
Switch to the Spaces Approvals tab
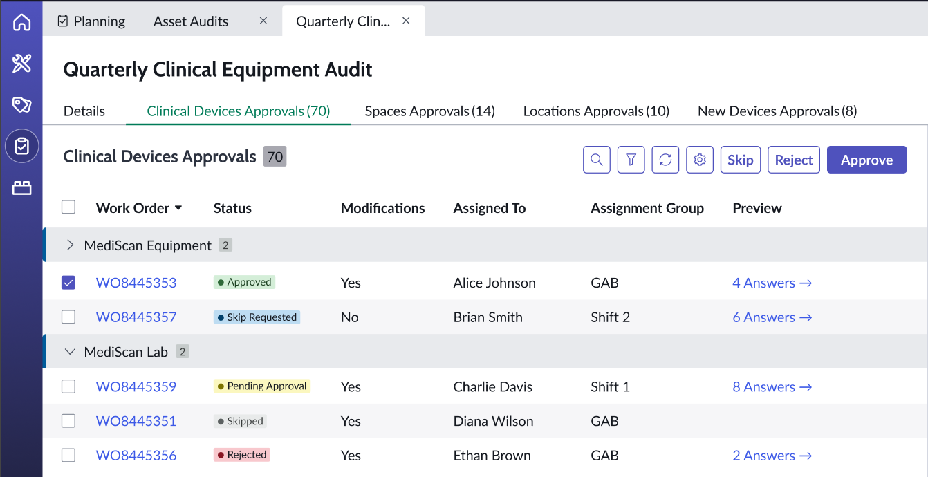click(x=429, y=111)
